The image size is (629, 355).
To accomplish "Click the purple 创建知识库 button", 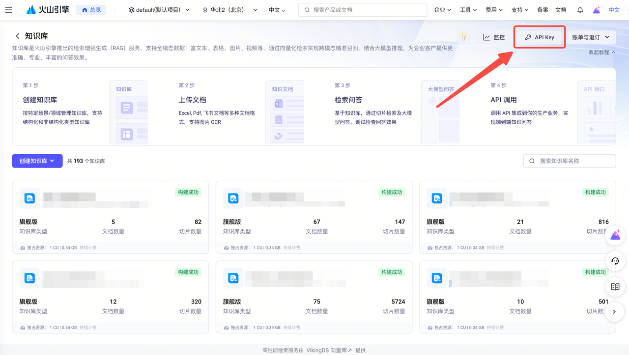I will pos(37,161).
